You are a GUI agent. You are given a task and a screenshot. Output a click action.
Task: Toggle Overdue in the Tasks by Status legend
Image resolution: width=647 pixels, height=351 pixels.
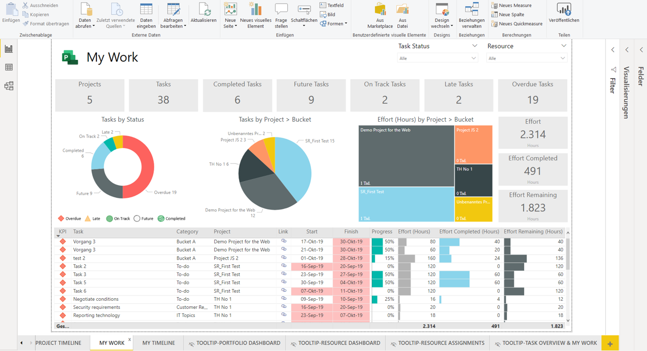click(x=70, y=218)
